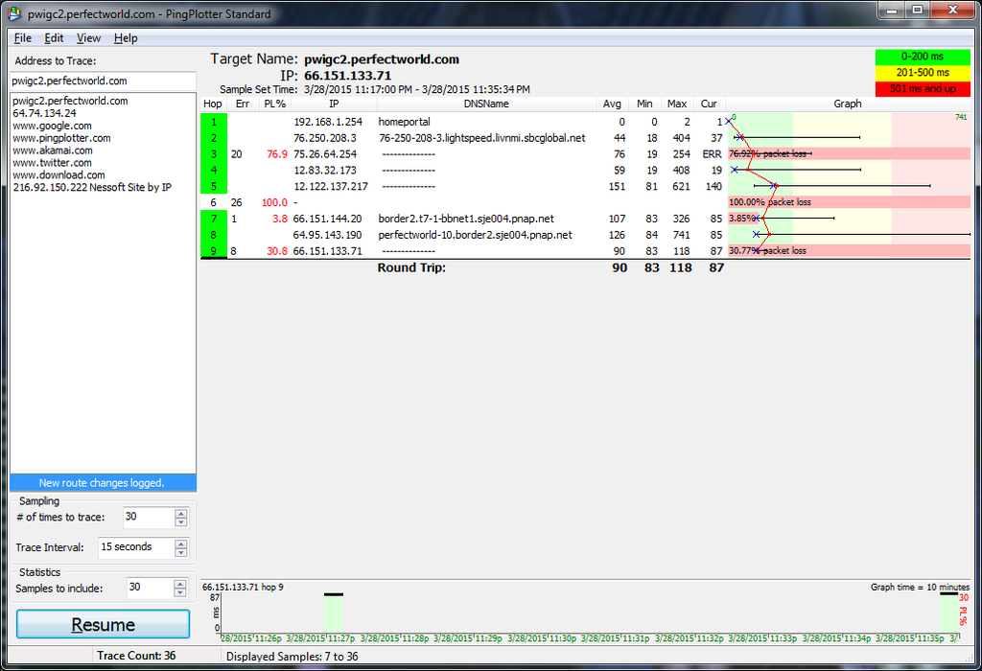The width and height of the screenshot is (982, 671).
Task: Choose www.pingplotter.com from the address list
Action: (x=61, y=138)
